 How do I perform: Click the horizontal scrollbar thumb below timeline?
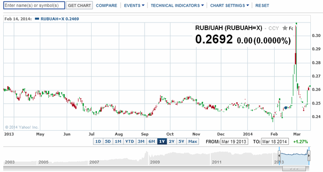(294, 169)
